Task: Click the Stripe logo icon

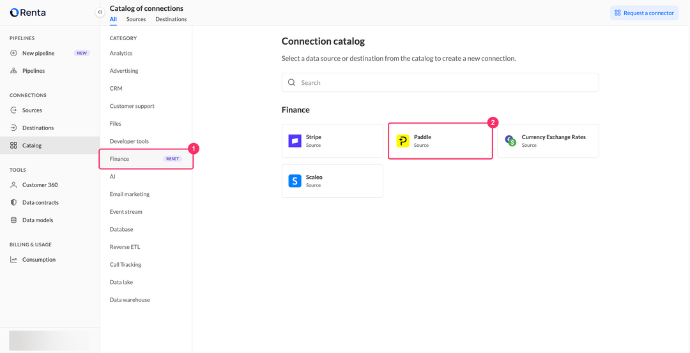Action: (x=295, y=140)
